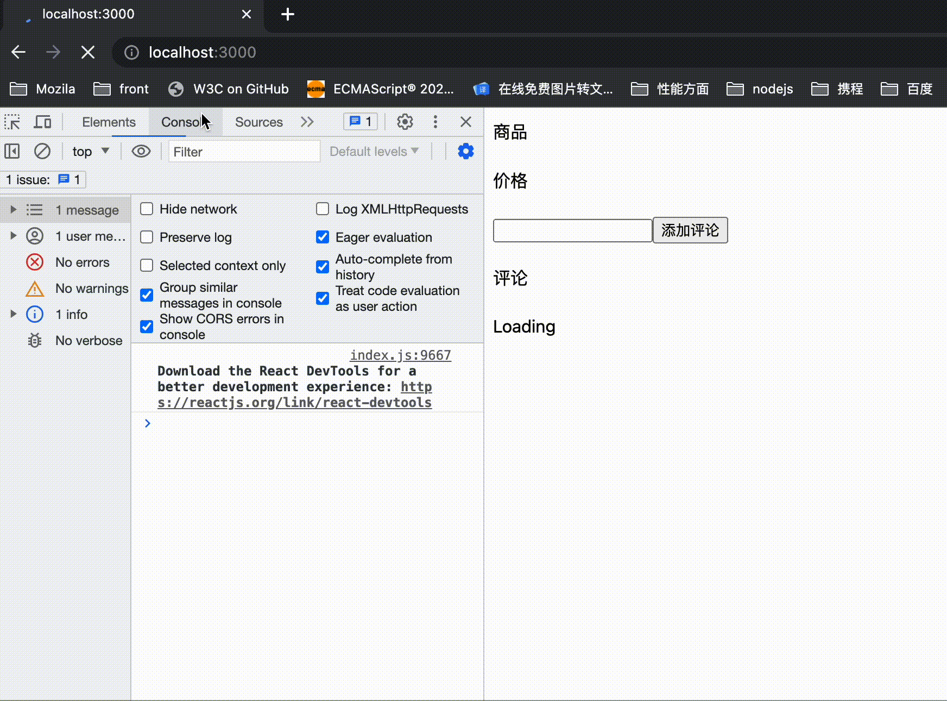Go back with the browser back arrow
947x701 pixels.
(x=18, y=52)
